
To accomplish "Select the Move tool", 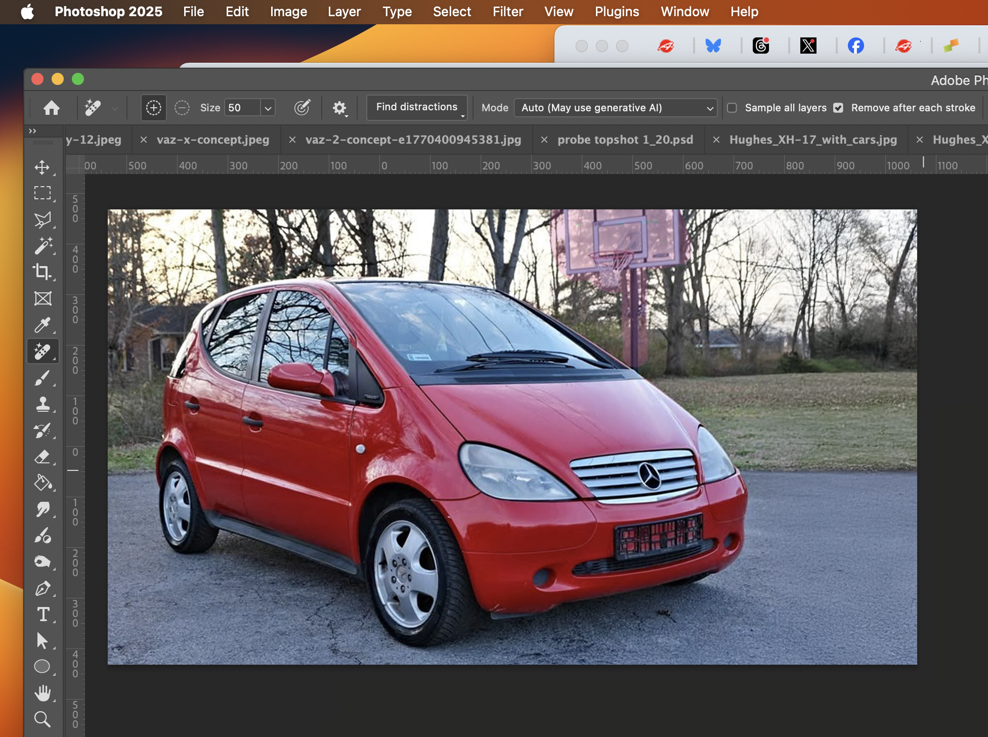I will pos(43,168).
